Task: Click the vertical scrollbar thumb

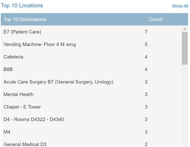Action: tap(185, 48)
